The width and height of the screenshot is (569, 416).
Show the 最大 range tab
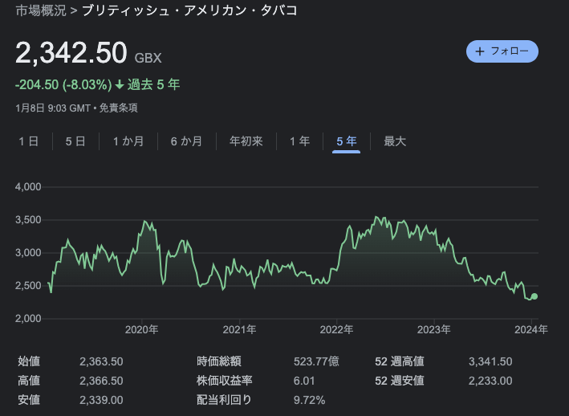pos(395,141)
